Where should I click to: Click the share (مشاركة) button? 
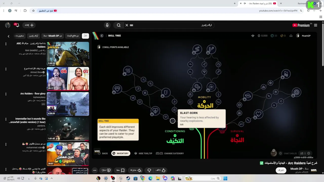pos(136,170)
